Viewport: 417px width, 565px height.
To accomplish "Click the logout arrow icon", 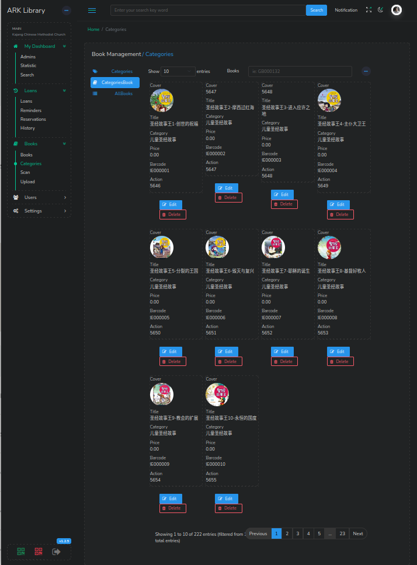I will [57, 551].
